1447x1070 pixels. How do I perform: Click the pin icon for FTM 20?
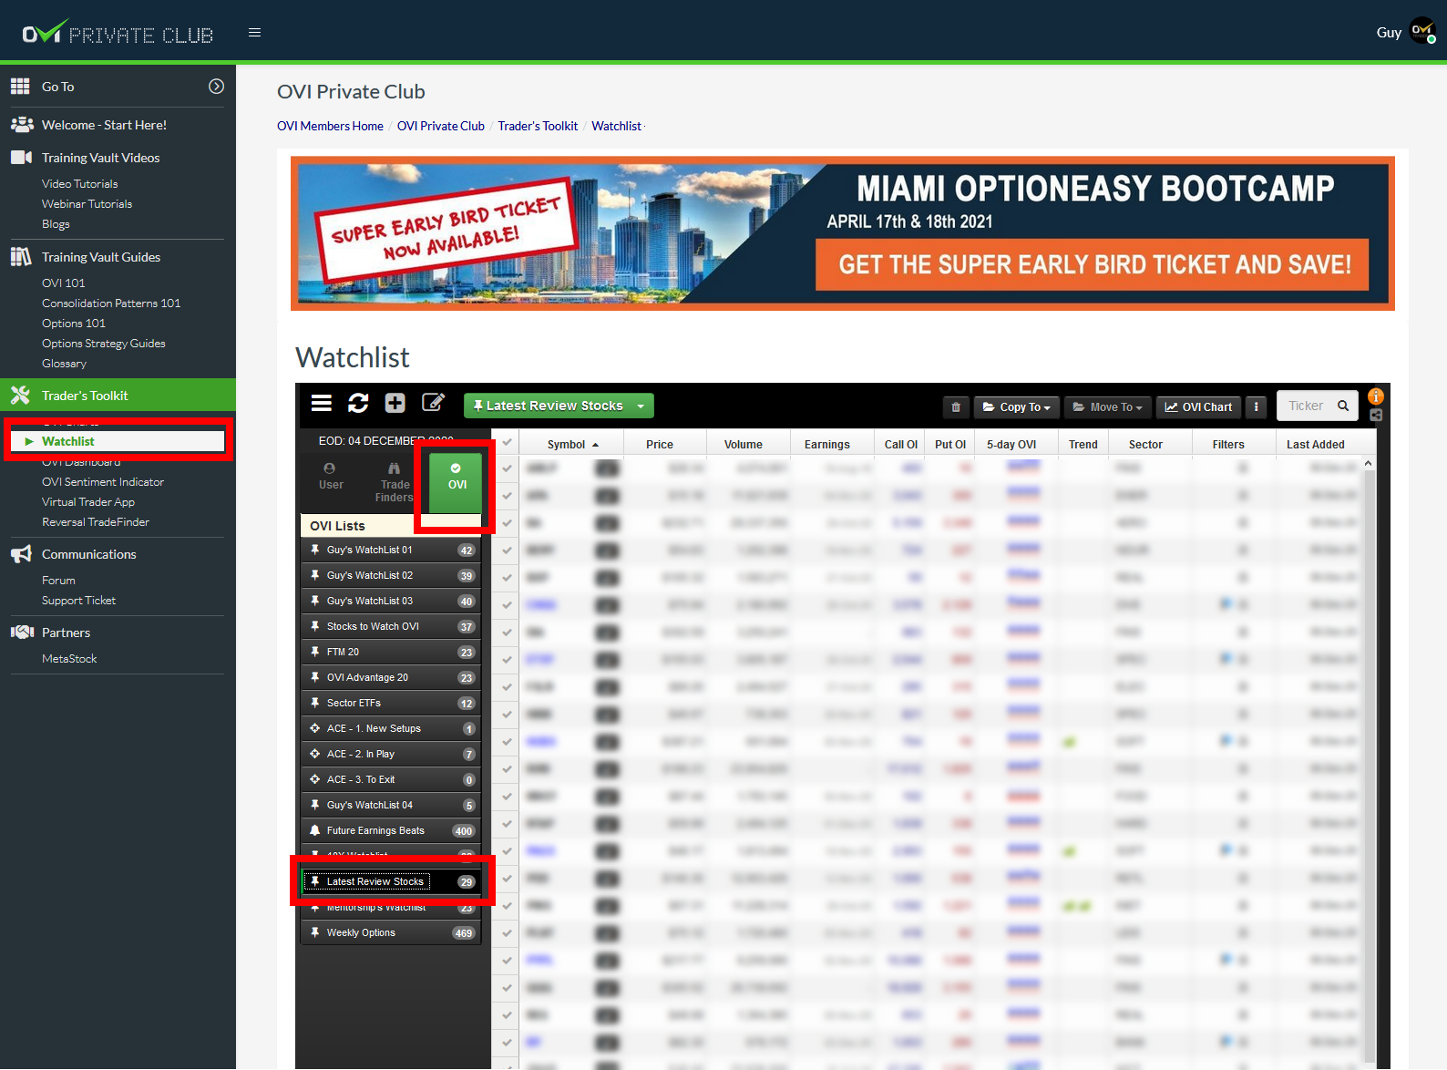(315, 652)
